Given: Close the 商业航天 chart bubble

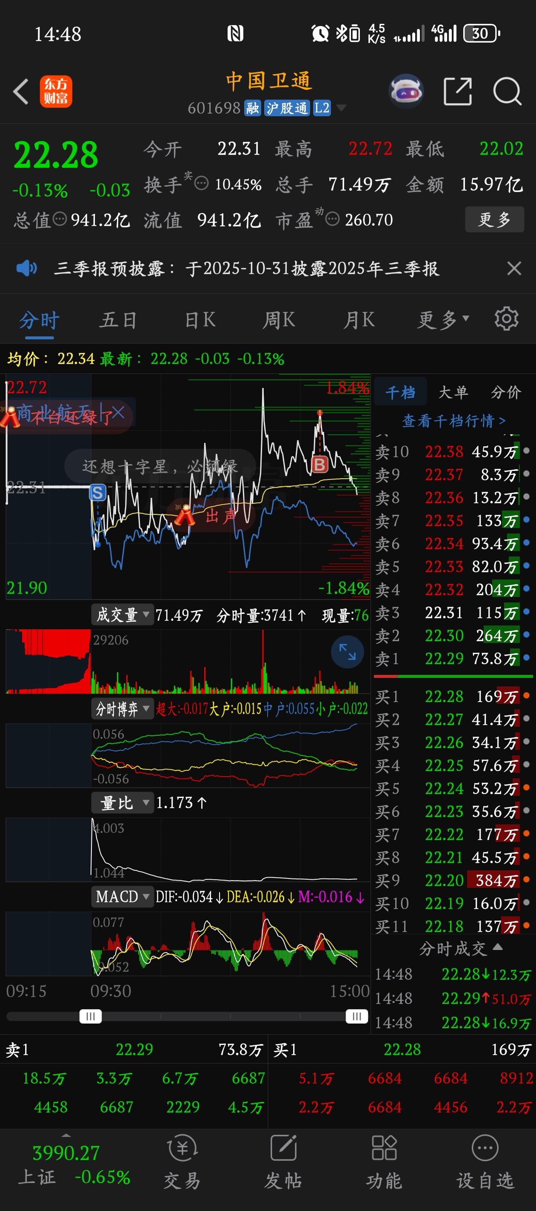Looking at the screenshot, I should 118,413.
